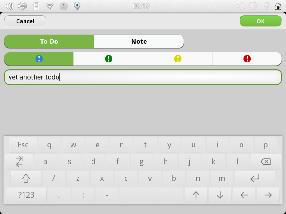Image resolution: width=286 pixels, height=214 pixels.
Task: Select the yellow priority level
Action: (x=178, y=59)
